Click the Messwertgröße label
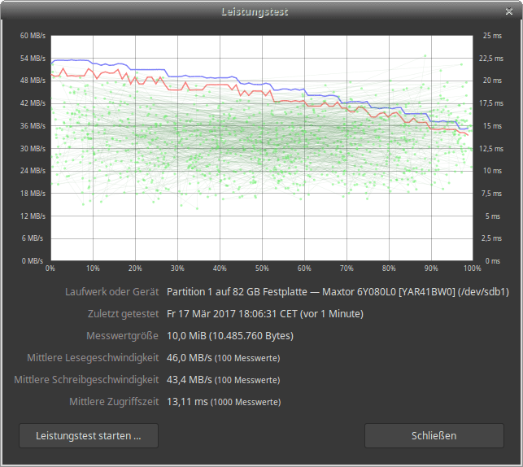 122,335
